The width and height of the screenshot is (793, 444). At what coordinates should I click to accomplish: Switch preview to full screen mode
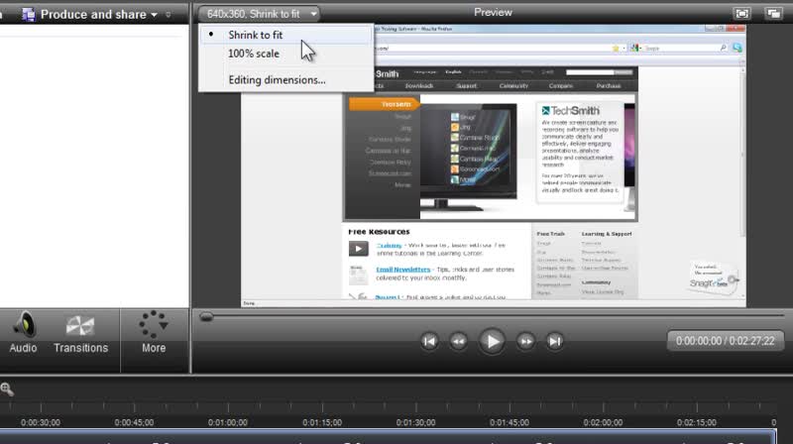click(x=741, y=14)
